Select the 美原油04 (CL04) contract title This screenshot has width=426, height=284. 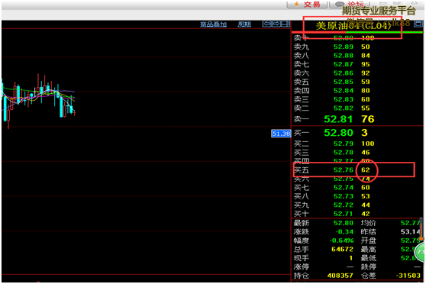pos(353,26)
